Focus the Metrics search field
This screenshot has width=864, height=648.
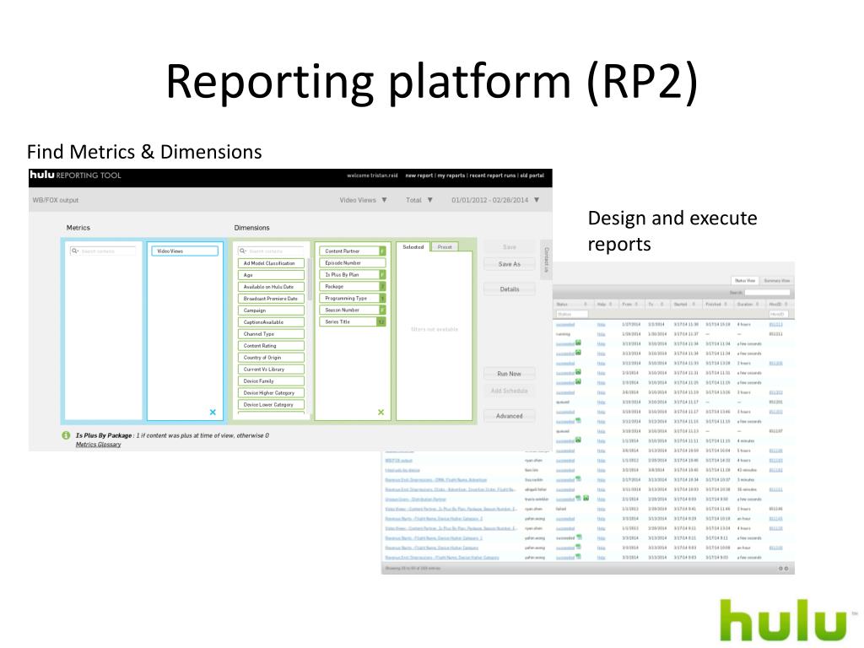click(x=103, y=251)
